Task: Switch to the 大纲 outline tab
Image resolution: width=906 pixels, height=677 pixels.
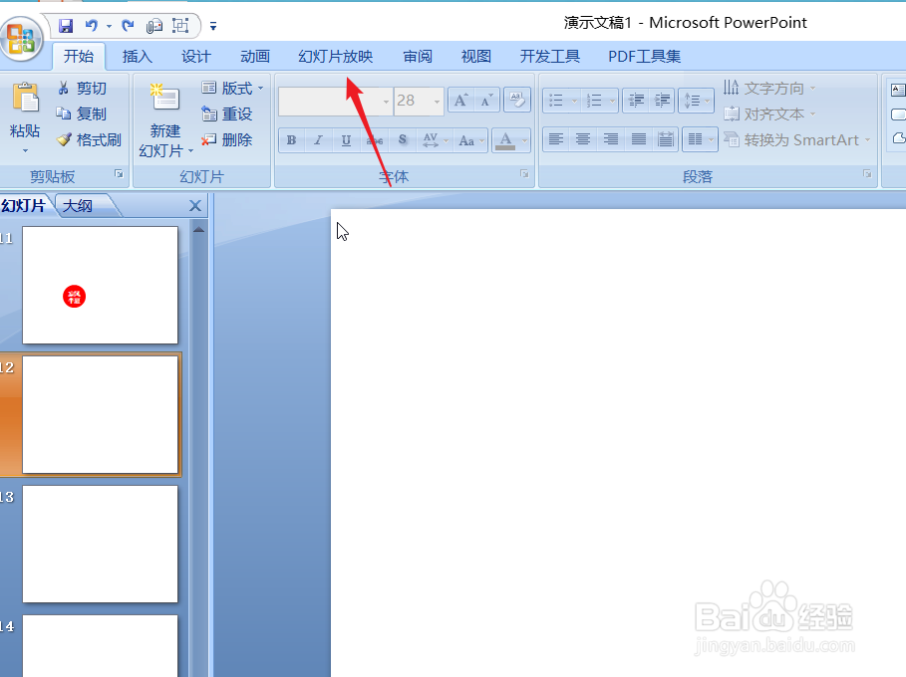Action: pyautogui.click(x=79, y=205)
